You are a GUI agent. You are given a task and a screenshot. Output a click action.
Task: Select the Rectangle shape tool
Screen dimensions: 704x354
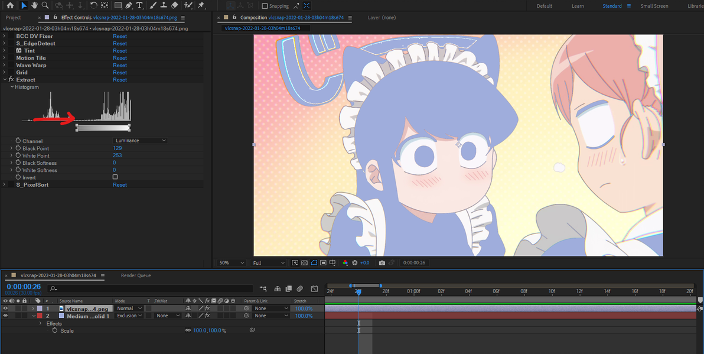tap(118, 5)
